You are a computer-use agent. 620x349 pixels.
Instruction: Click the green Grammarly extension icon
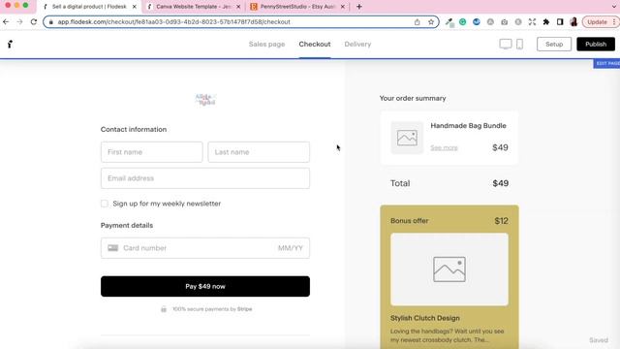(463, 22)
